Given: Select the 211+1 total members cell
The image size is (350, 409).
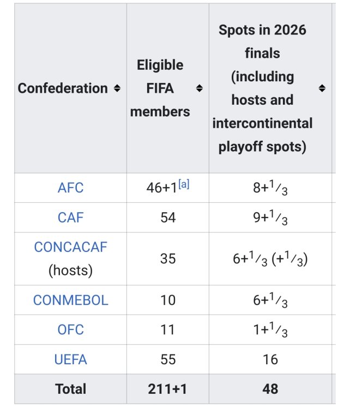Looking at the screenshot, I should (168, 389).
